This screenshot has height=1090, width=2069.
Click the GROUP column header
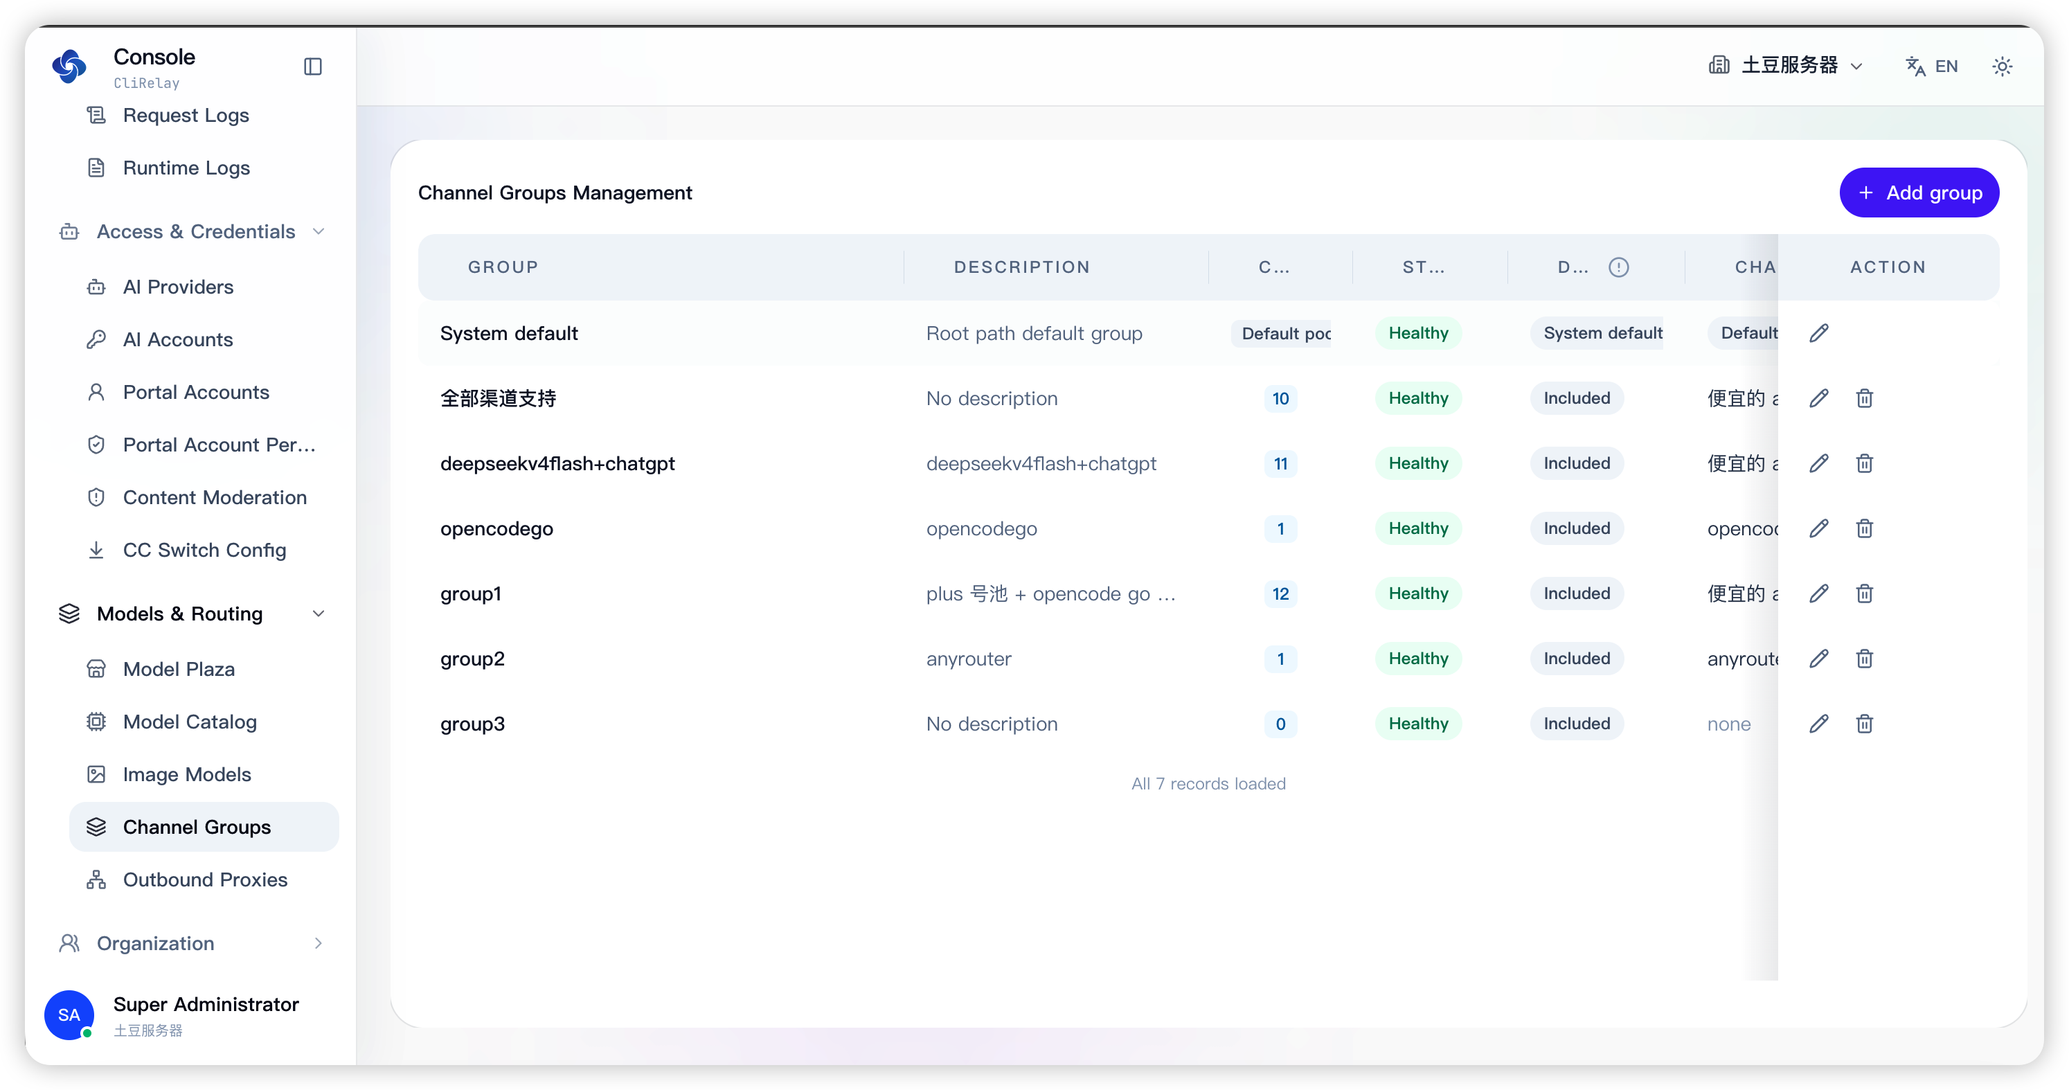503,267
